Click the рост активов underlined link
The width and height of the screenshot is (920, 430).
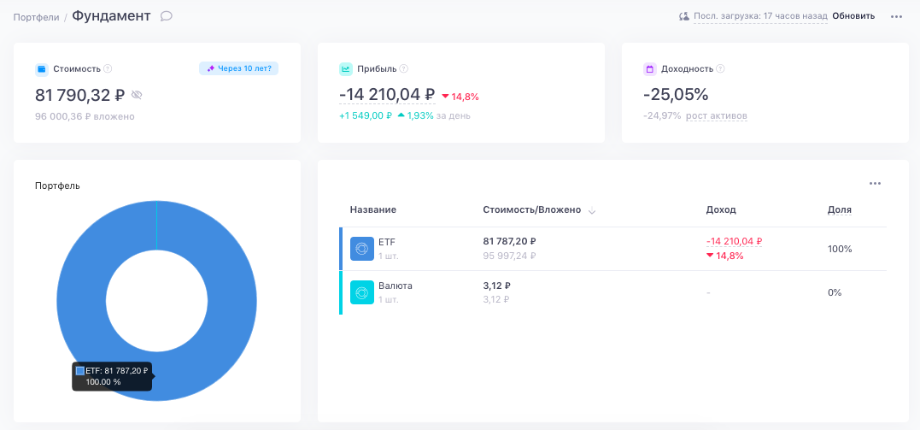click(x=717, y=115)
